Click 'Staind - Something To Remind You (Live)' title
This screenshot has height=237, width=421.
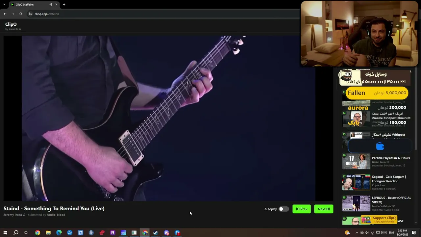(54, 208)
